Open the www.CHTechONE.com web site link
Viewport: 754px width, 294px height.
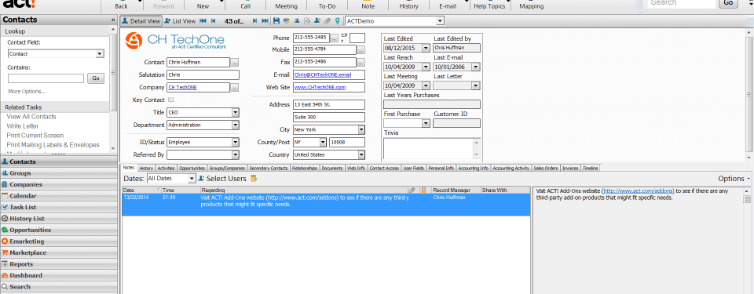coord(320,88)
